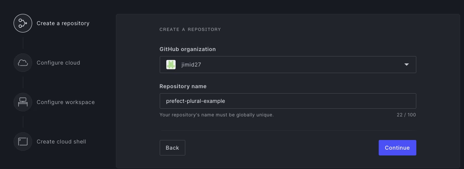Screen dimensions: 464x169
Task: Open the Configure workspace step icon
Action: [23, 102]
